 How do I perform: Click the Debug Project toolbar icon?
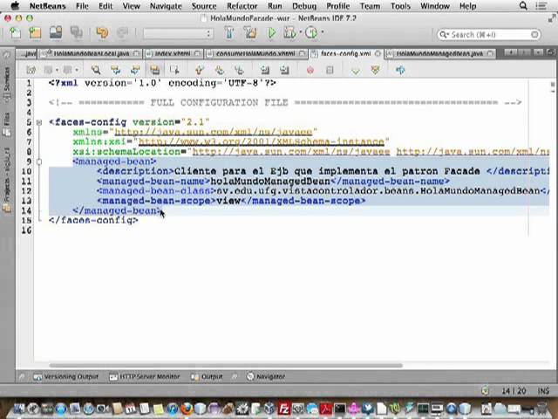(289, 33)
